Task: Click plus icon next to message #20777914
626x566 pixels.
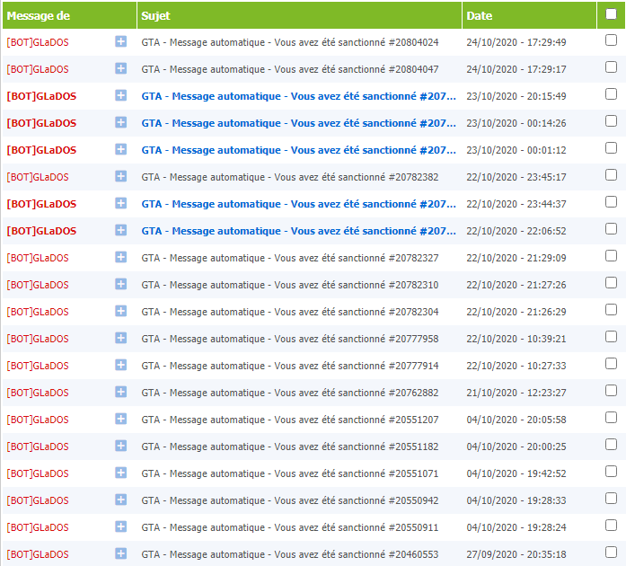Action: pos(121,365)
